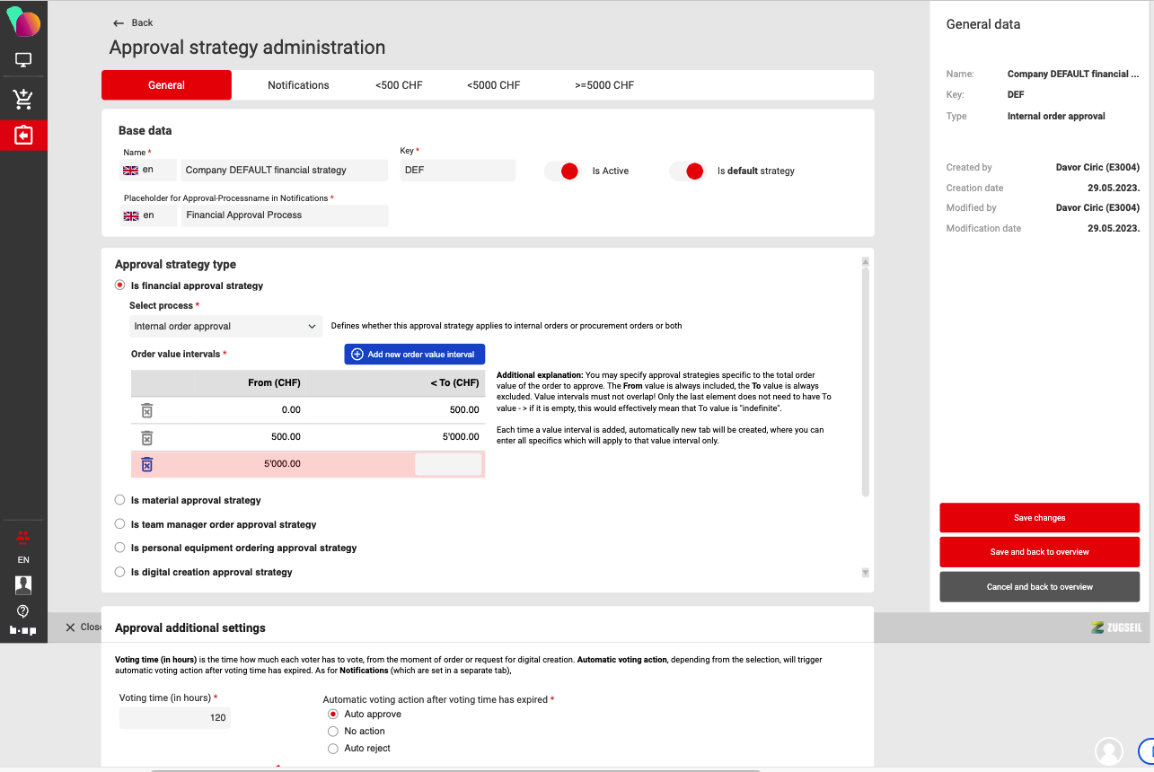
Task: Select Is material approval strategy option
Action: point(120,500)
